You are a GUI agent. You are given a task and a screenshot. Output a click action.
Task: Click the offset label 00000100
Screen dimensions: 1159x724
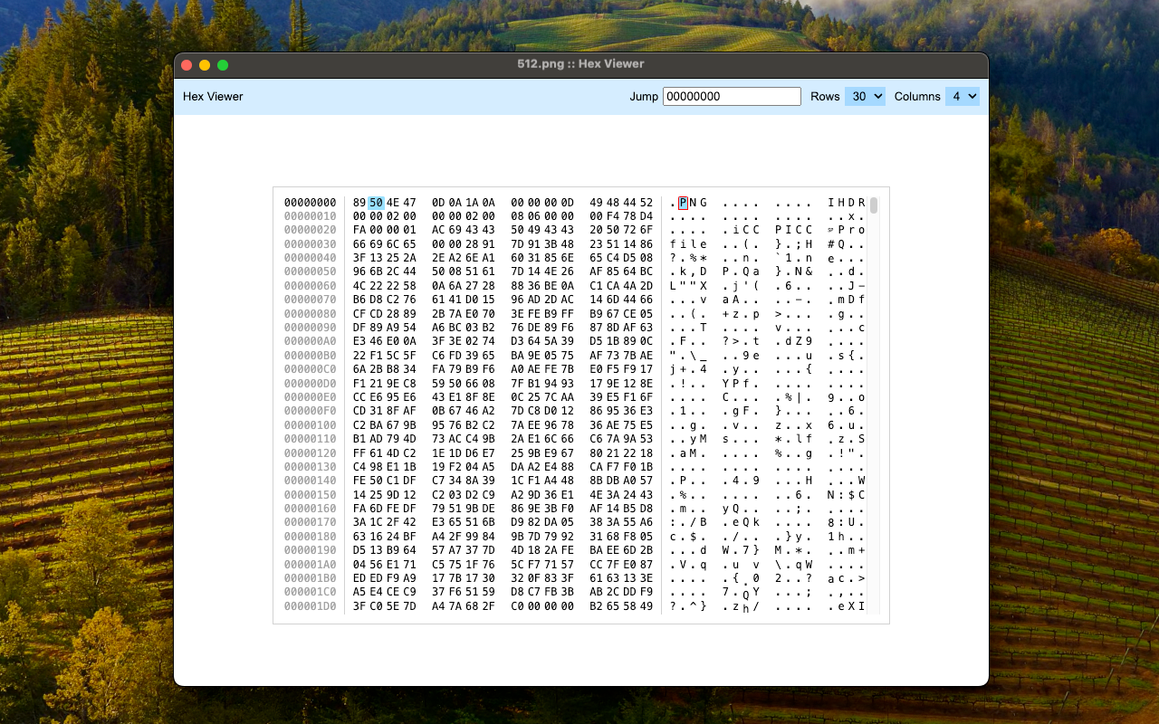tap(309, 424)
